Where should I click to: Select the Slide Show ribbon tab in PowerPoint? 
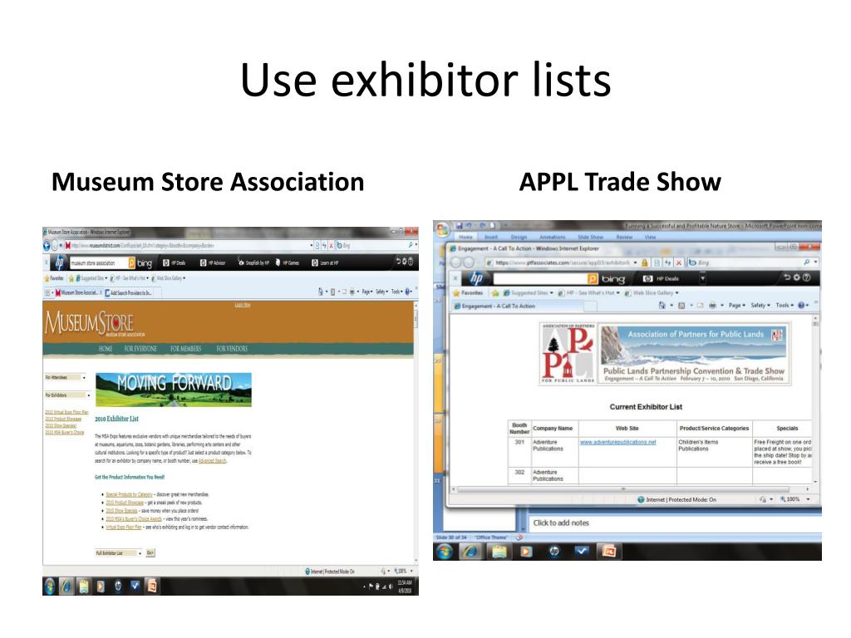(x=591, y=237)
